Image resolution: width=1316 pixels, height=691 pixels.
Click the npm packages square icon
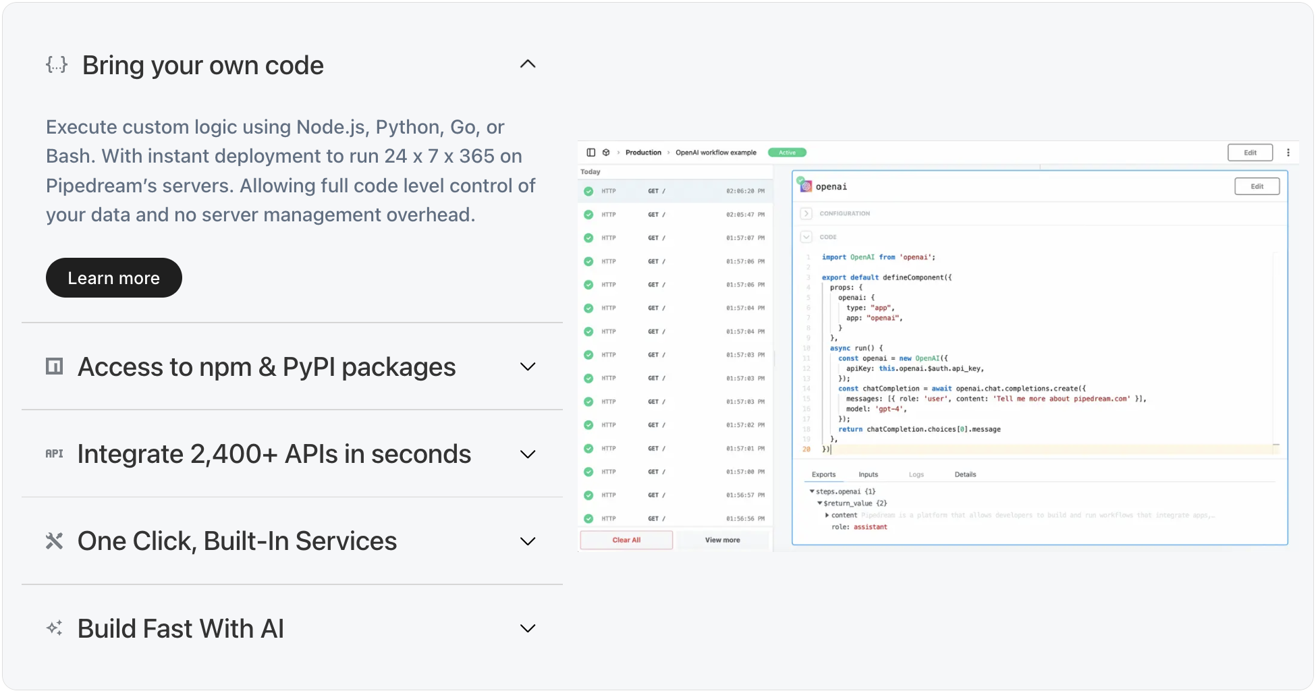pyautogui.click(x=54, y=366)
